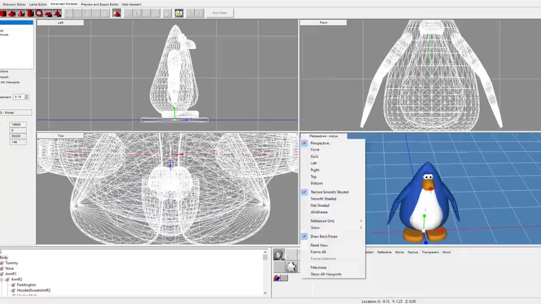
Task: Open Preview and Export Editor tab
Action: pyautogui.click(x=100, y=4)
